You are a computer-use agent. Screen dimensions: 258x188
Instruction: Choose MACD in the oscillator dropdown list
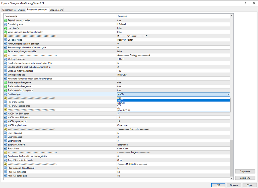pyautogui.click(x=174, y=100)
